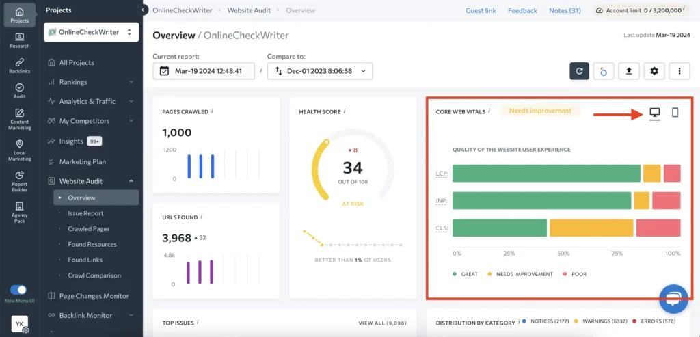Screen dimensions: 700x337
Task: Click the export upload icon
Action: (x=629, y=71)
